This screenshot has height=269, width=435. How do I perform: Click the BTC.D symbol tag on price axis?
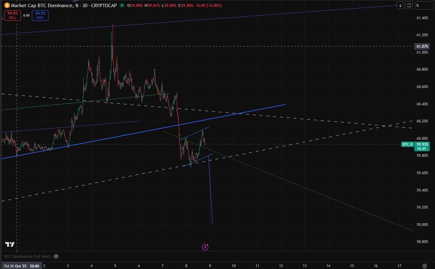point(407,144)
